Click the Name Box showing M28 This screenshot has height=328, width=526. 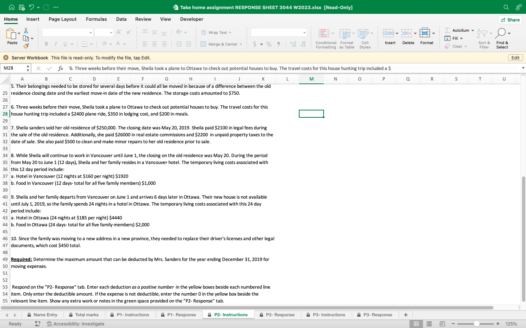click(x=14, y=68)
